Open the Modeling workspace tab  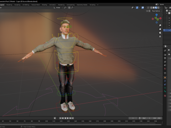tap(9, 5)
